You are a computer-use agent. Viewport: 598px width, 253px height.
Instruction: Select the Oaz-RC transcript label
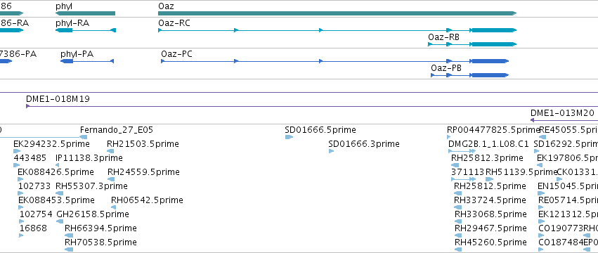tap(174, 23)
